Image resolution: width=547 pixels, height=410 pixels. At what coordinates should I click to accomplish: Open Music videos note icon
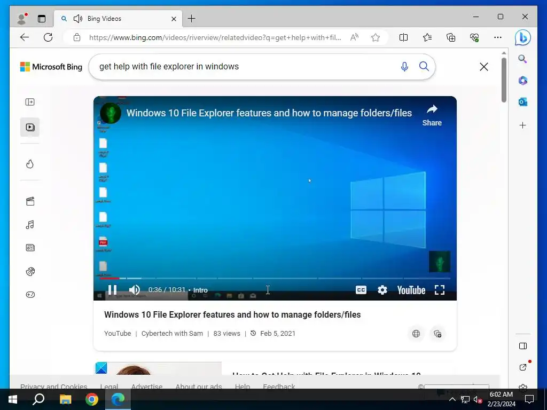point(30,225)
